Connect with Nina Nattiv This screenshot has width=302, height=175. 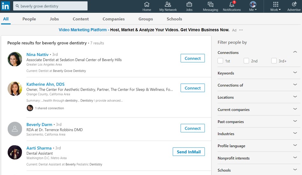[193, 58]
